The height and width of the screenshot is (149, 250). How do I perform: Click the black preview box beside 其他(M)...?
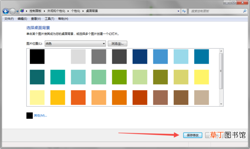click(29, 116)
